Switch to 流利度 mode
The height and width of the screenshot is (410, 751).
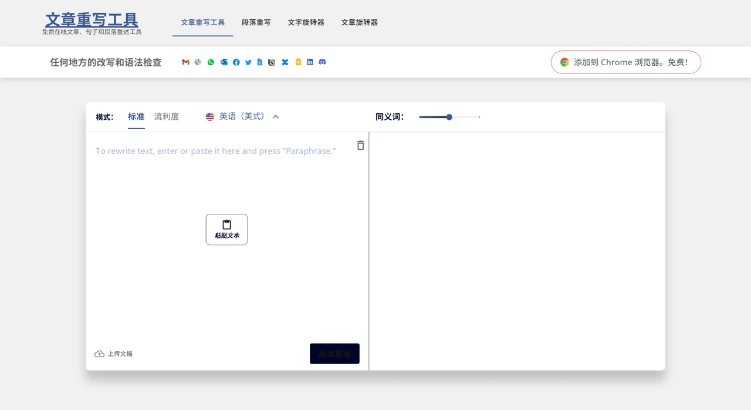pyautogui.click(x=166, y=116)
